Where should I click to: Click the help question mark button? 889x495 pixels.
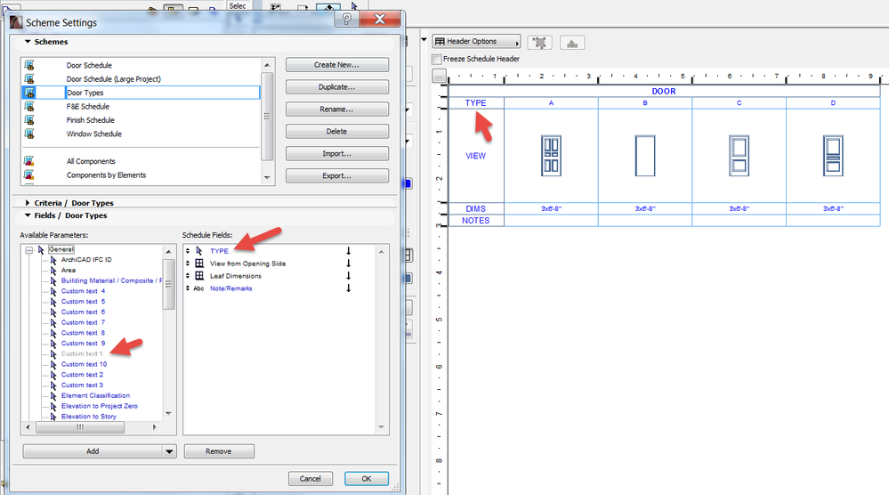346,20
